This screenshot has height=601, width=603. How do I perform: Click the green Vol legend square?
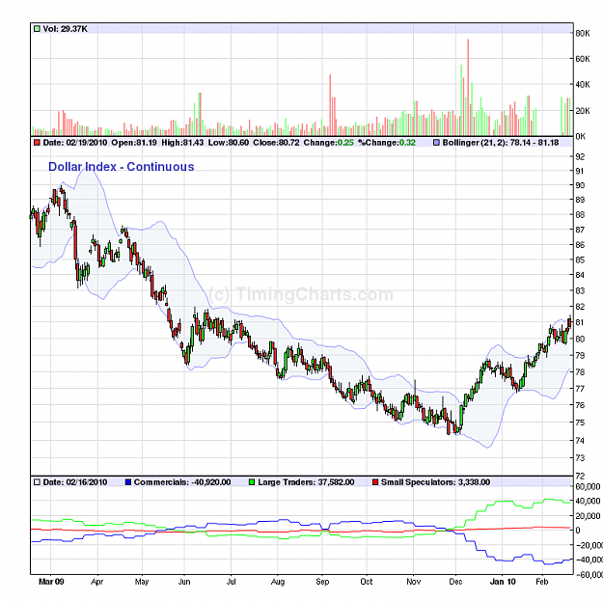pyautogui.click(x=37, y=29)
